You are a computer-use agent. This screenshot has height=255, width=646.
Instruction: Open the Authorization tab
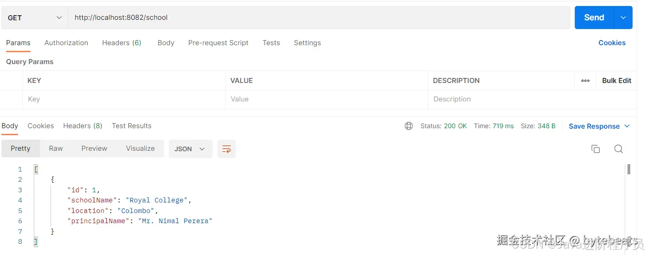[x=66, y=43]
